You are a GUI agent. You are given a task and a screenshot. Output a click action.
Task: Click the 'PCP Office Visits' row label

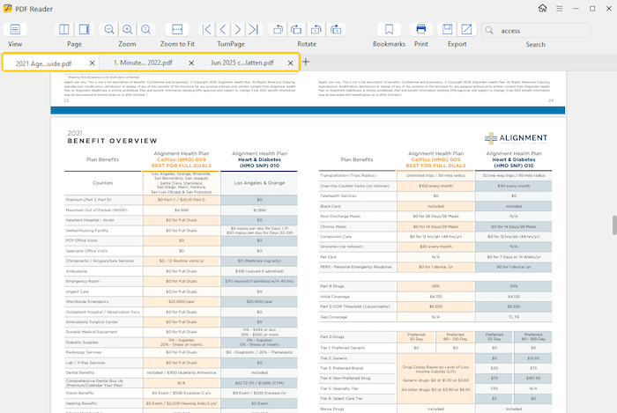(81, 240)
